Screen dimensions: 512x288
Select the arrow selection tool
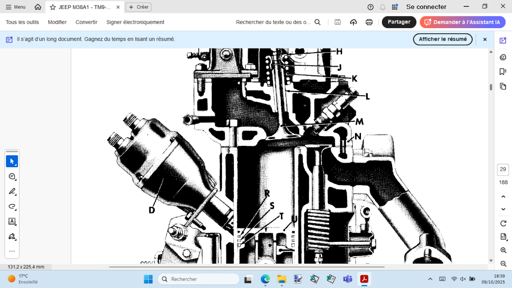click(x=12, y=162)
